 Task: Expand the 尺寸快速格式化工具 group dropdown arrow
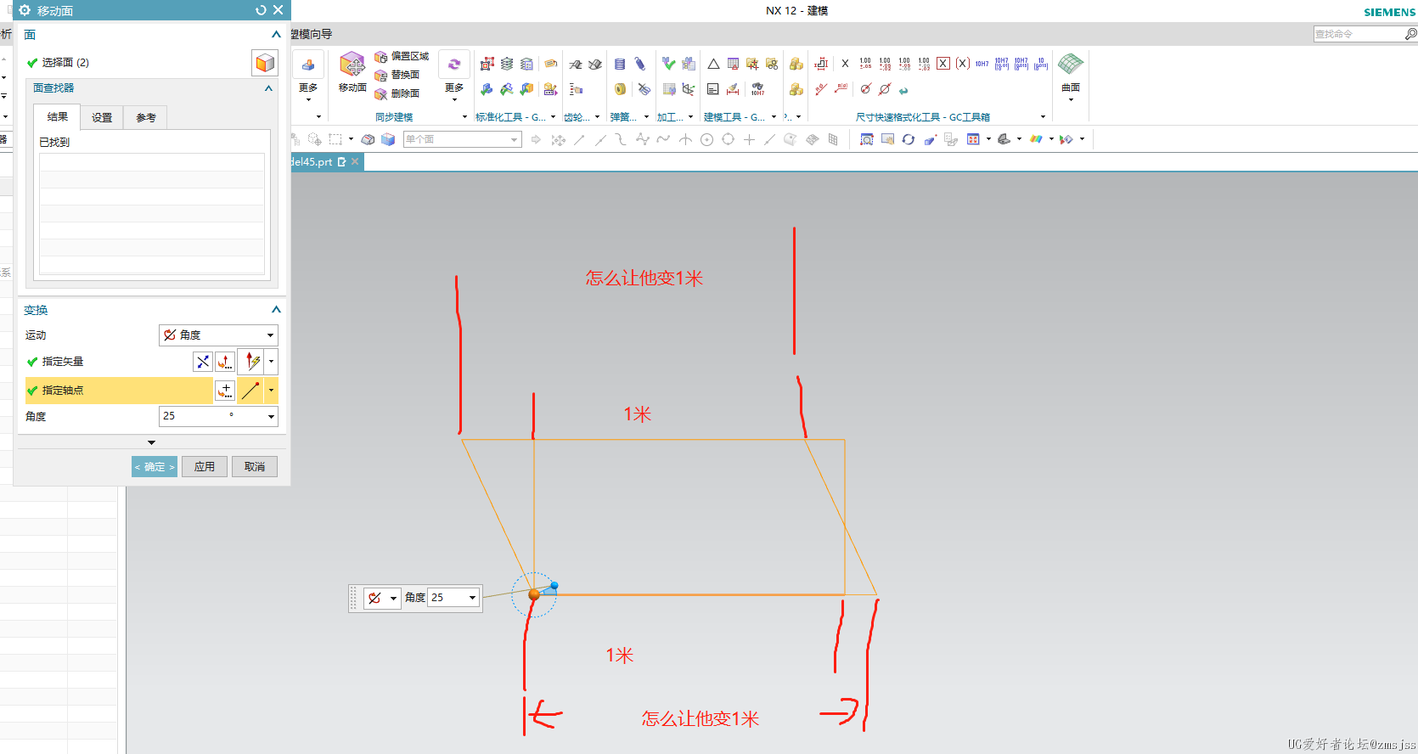click(x=1043, y=117)
